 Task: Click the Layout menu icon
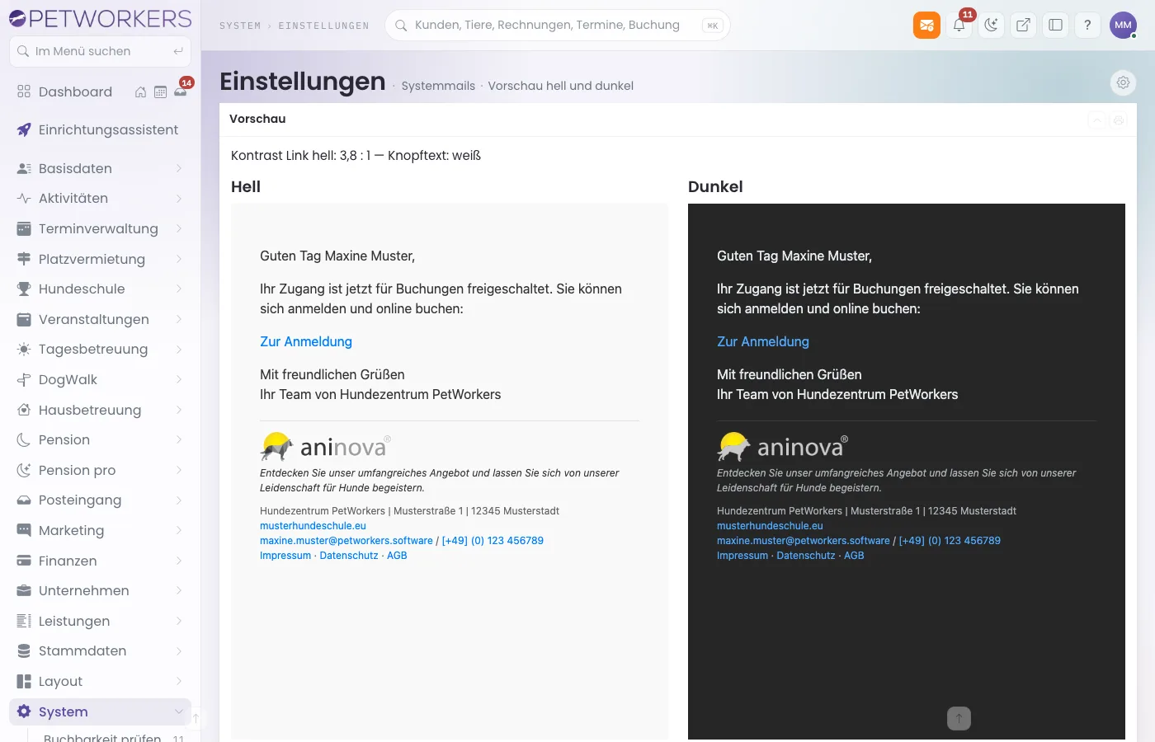point(24,681)
